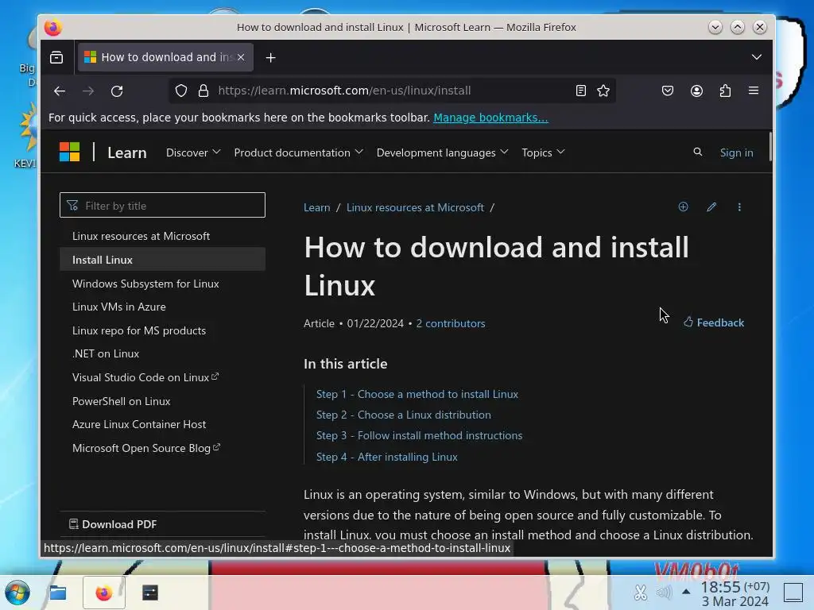Select Install Linux in the sidebar

[162, 260]
